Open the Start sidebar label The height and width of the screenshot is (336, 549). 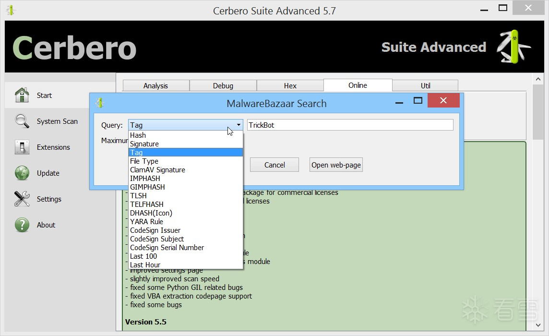(45, 96)
